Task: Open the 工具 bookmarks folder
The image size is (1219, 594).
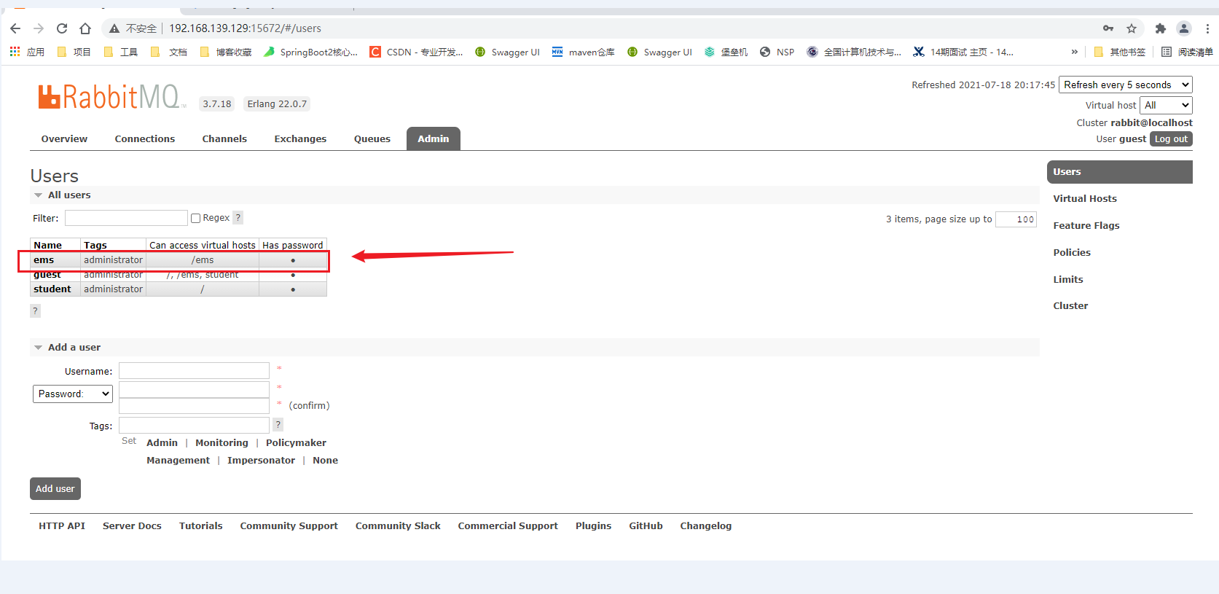Action: tap(120, 52)
